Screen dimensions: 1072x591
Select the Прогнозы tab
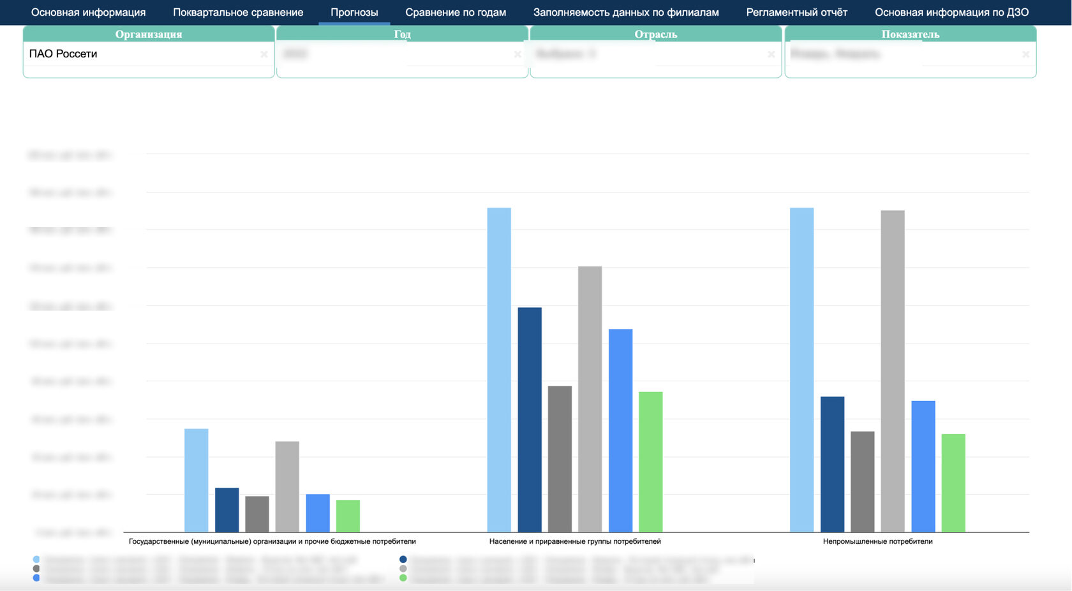coord(354,12)
